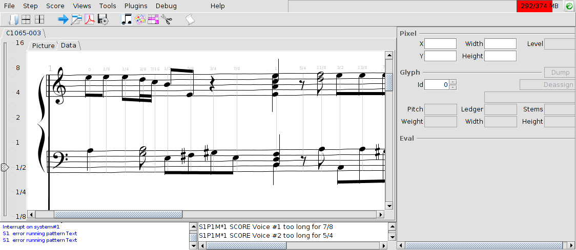Decrement the Glyph Id with down arrow

pos(453,87)
